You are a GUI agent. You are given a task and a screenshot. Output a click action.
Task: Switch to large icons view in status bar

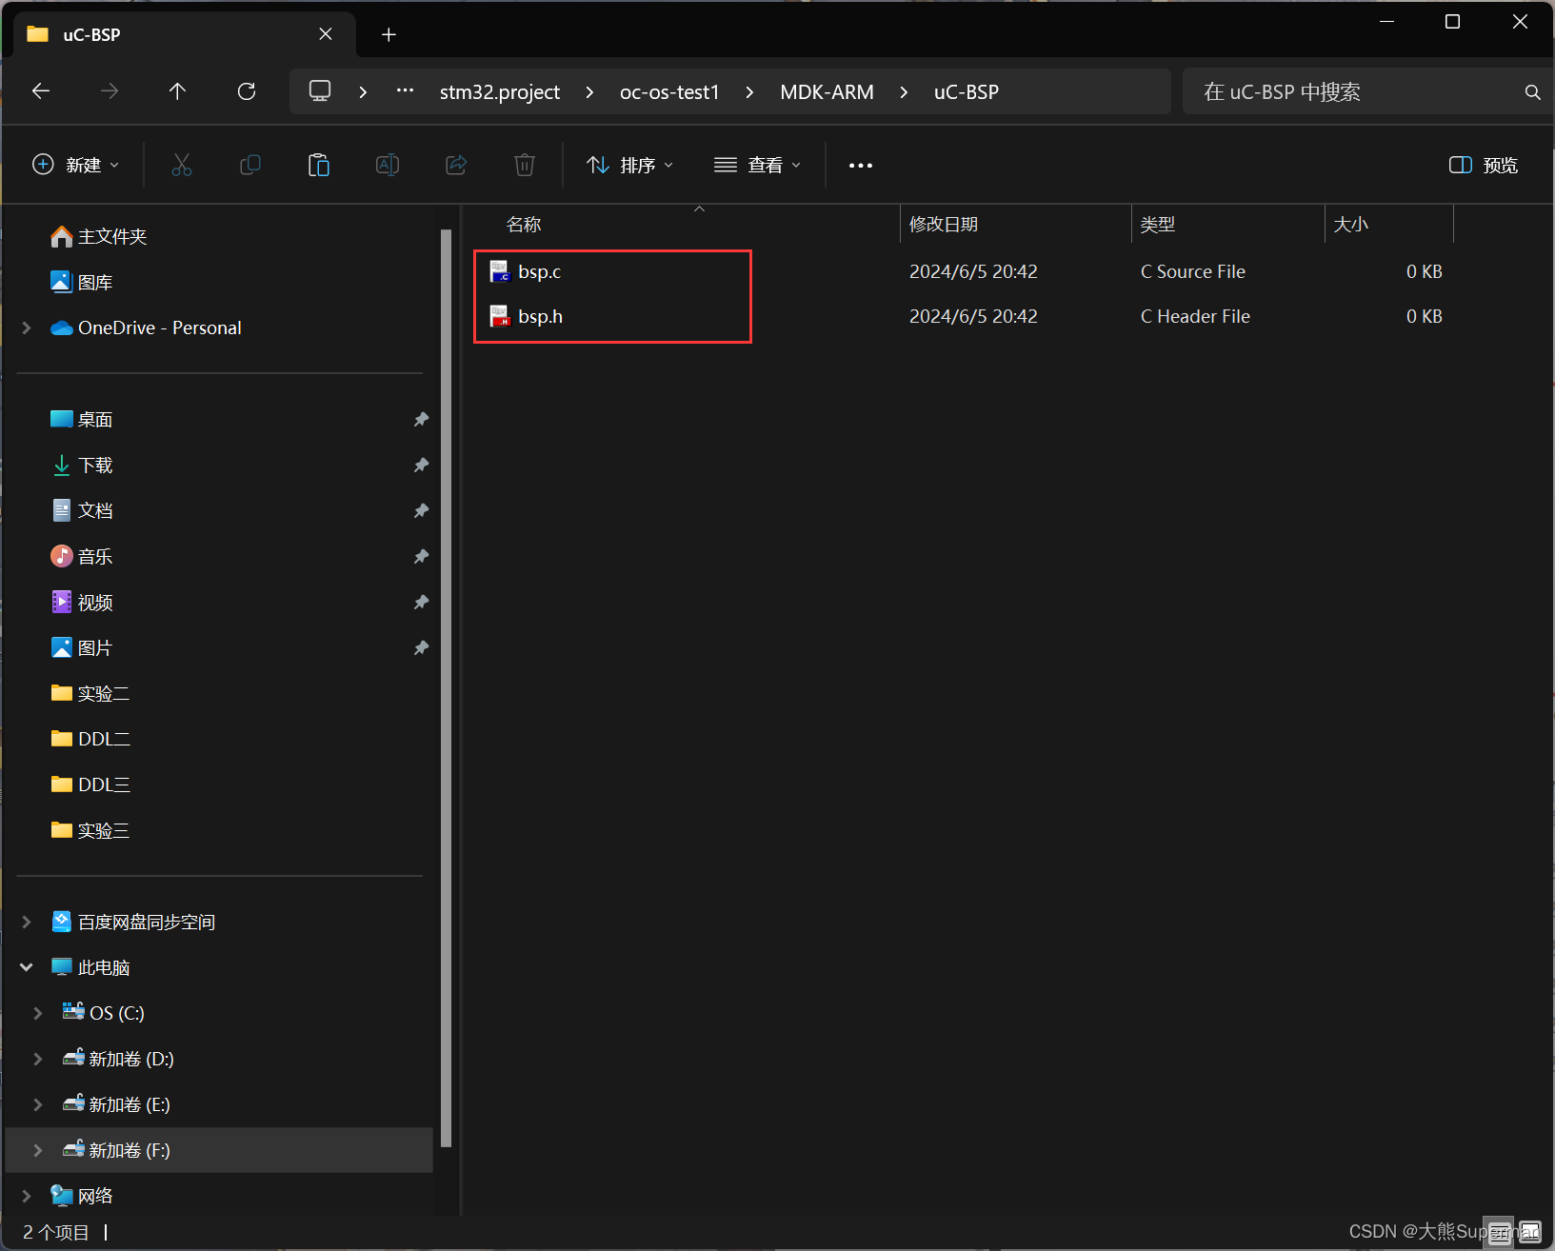(1529, 1232)
